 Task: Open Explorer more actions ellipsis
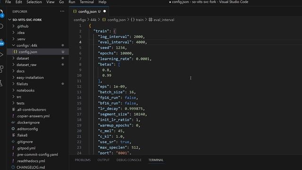click(x=62, y=11)
